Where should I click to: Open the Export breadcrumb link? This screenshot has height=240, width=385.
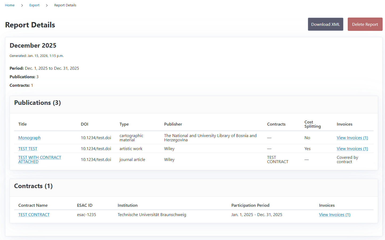(34, 5)
